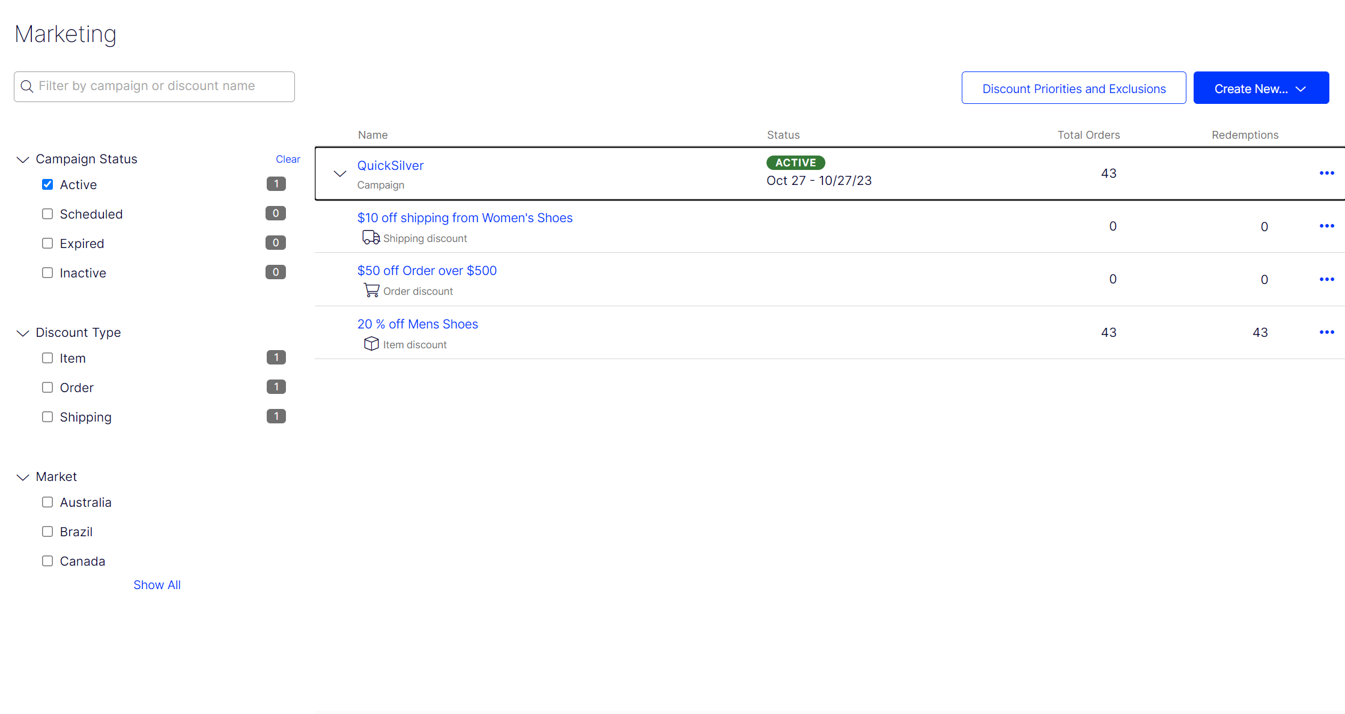This screenshot has height=714, width=1345.
Task: Clear the Campaign Status filters
Action: coord(288,159)
